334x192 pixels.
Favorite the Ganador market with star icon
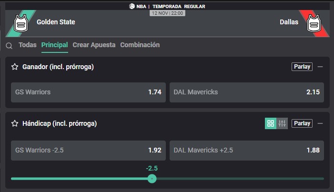(15, 67)
